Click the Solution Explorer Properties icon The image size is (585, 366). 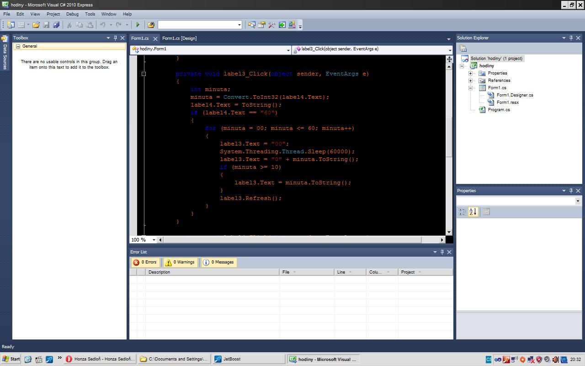(463, 48)
